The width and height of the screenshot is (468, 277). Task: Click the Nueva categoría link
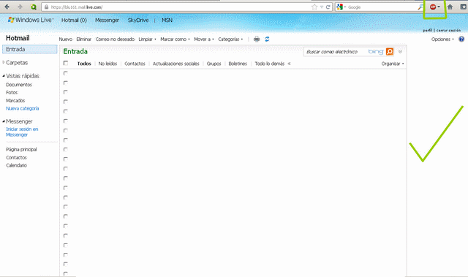point(23,108)
